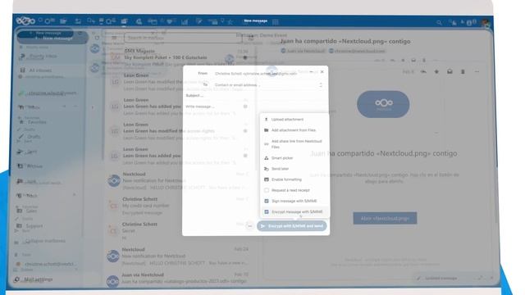Click the three-dot actions button beside send
Image resolution: width=525 pixels, height=295 pixels.
(x=249, y=226)
